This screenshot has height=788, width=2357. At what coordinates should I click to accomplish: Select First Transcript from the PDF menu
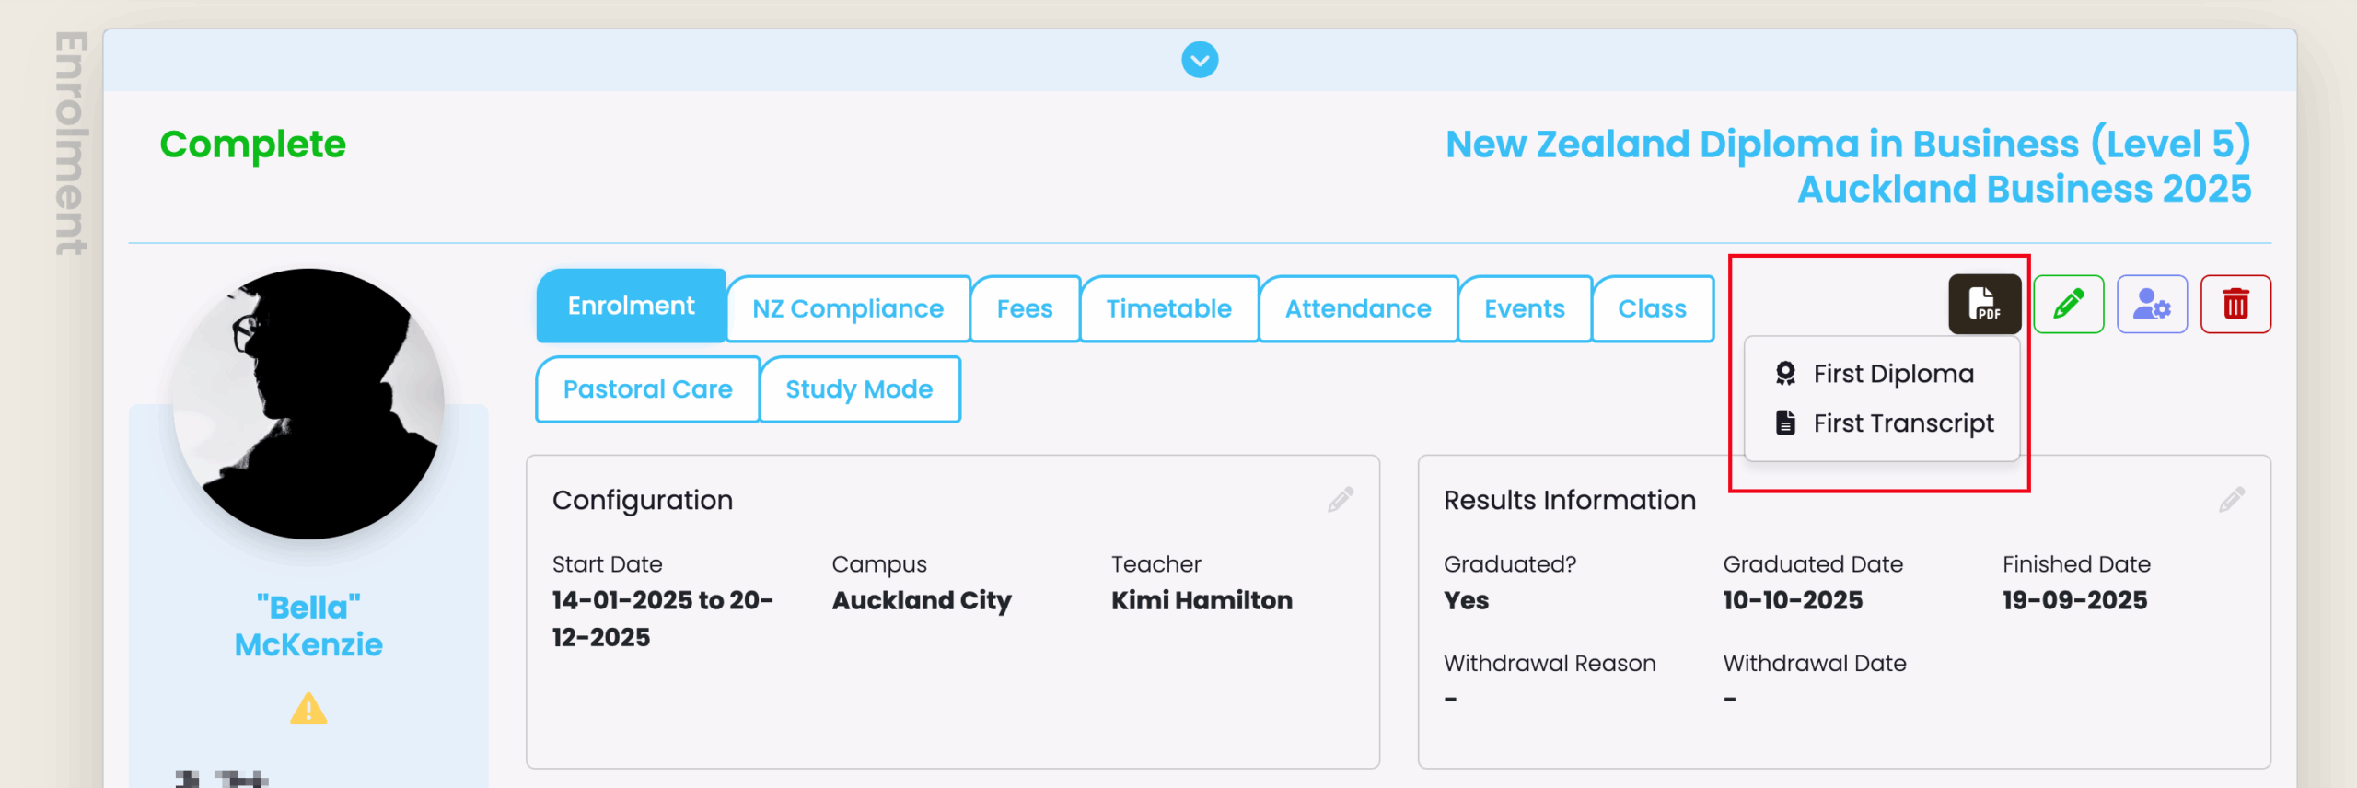(x=1903, y=423)
